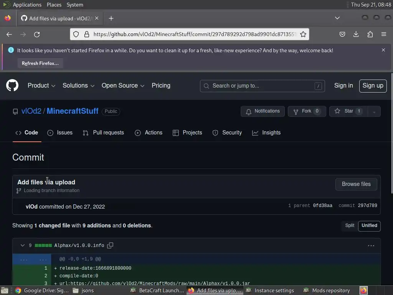
Task: Click the page vertical scrollbar
Action: coord(391,133)
